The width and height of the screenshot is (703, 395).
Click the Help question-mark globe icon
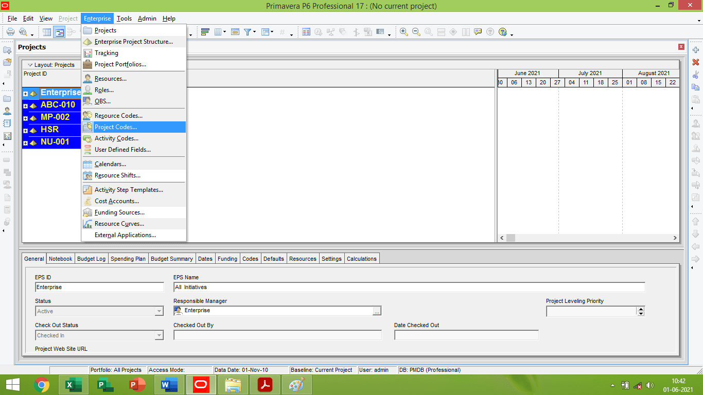pos(503,32)
